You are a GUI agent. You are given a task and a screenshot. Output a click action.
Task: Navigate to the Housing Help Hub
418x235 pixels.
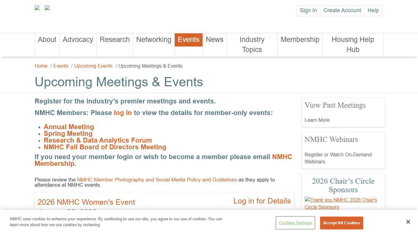point(353,44)
